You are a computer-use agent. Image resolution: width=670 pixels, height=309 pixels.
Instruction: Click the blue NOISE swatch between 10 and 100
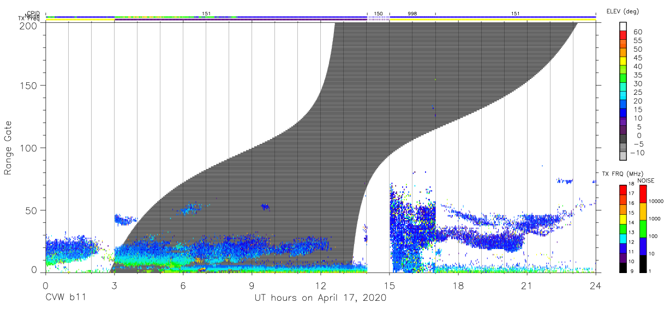click(643, 245)
